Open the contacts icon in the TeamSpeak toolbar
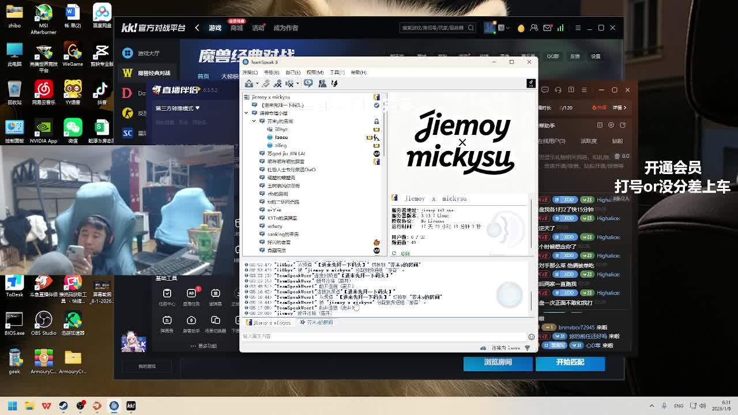 click(x=322, y=84)
